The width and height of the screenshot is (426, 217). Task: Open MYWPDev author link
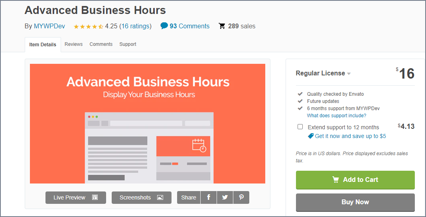click(49, 26)
